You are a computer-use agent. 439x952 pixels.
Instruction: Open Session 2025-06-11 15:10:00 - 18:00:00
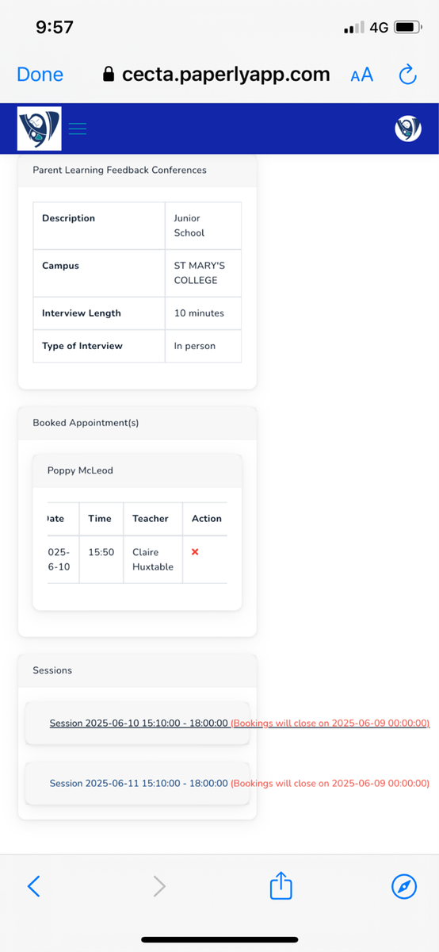pyautogui.click(x=139, y=783)
